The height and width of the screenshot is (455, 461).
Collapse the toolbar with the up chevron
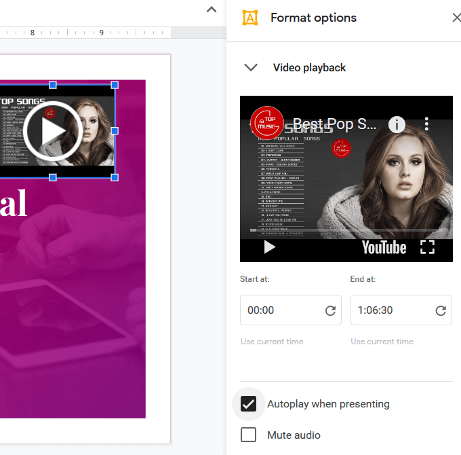tap(212, 10)
